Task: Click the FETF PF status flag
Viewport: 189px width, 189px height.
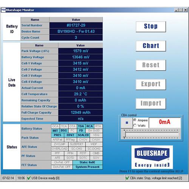Action: pyautogui.click(x=83, y=153)
